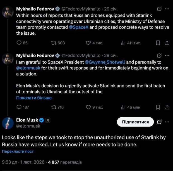173x171 pixels.
Task: Like the post with 9 тис. likes
Action: (89, 107)
